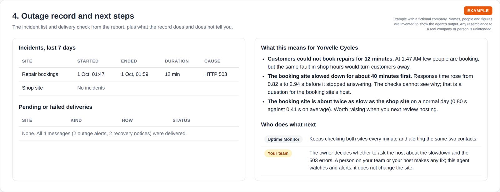Click the bullet "The booking site is about twice as slow"
The width and height of the screenshot is (500, 192).
click(367, 105)
